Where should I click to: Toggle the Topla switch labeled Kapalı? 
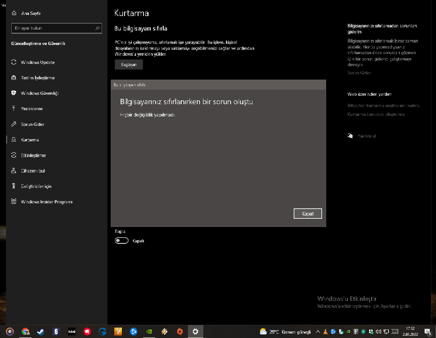coord(122,241)
